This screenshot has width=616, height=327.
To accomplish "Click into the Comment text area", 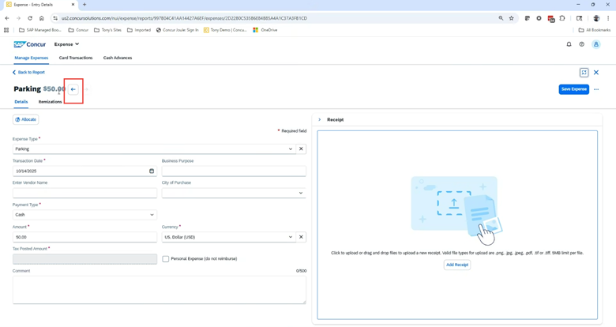I will pyautogui.click(x=159, y=290).
